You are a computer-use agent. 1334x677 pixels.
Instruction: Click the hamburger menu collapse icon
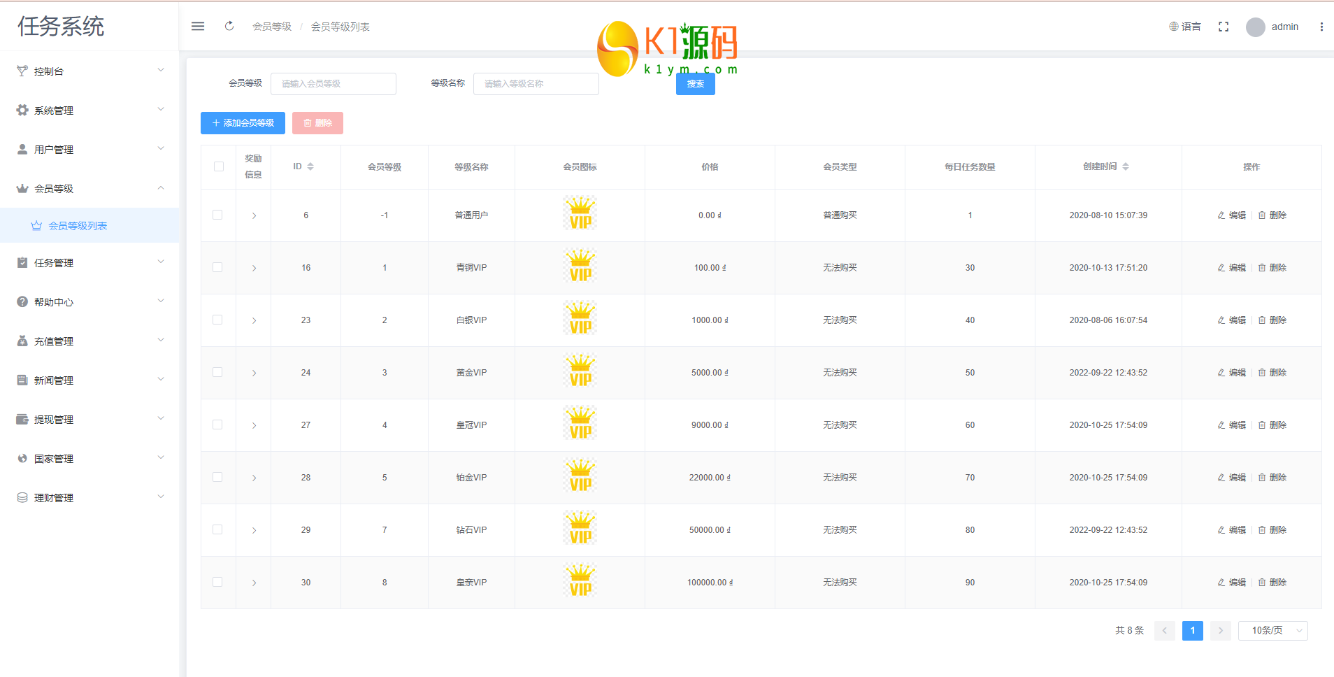pos(198,27)
